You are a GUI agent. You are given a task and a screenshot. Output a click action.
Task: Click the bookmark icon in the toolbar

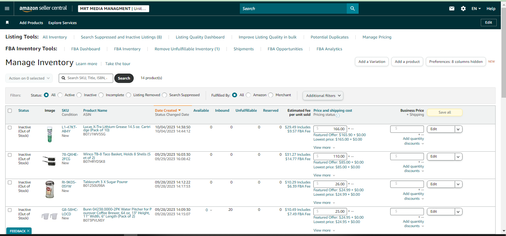tap(7, 23)
